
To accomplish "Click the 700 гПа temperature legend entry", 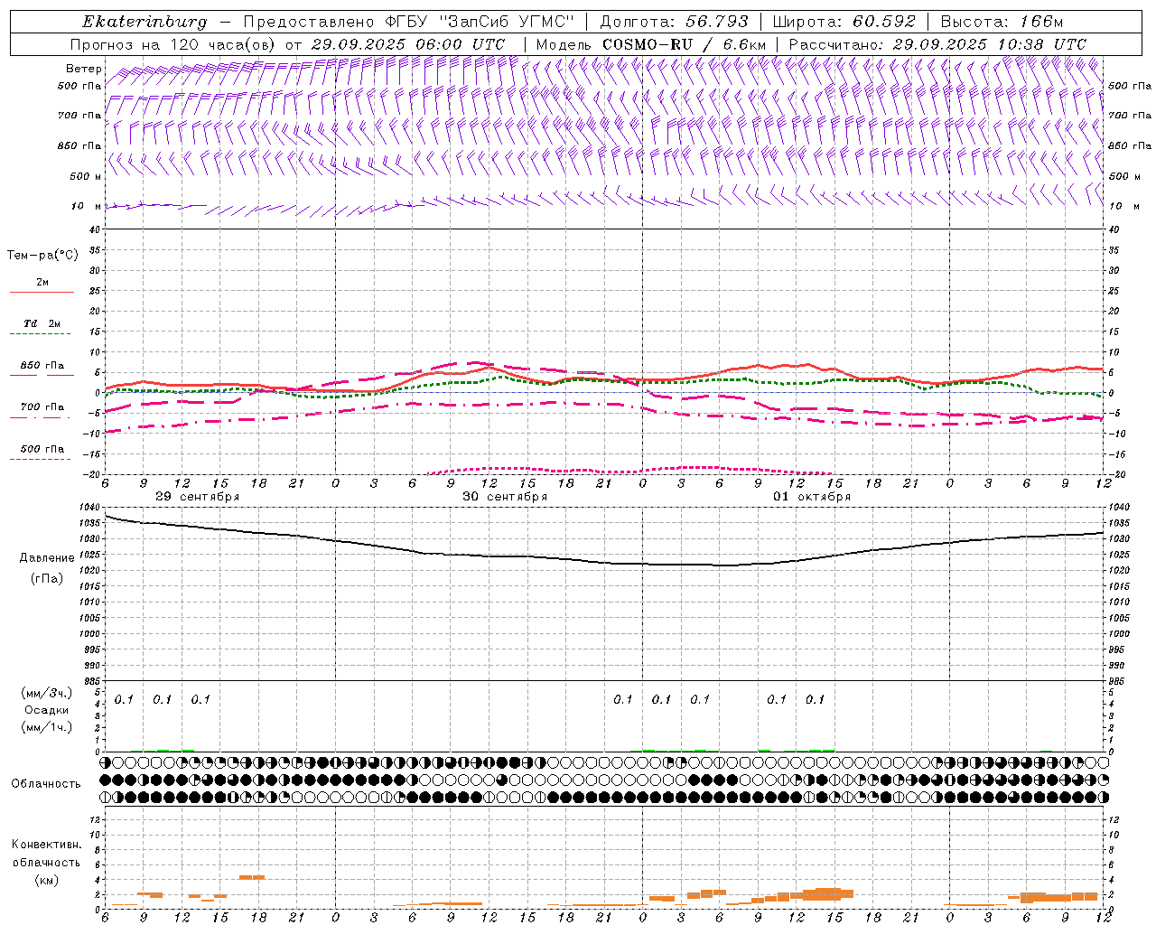I will pos(42,407).
